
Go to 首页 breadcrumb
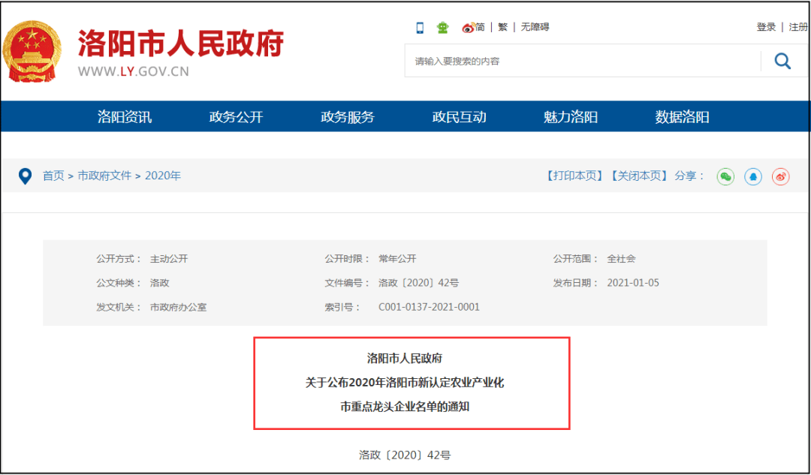coord(53,176)
